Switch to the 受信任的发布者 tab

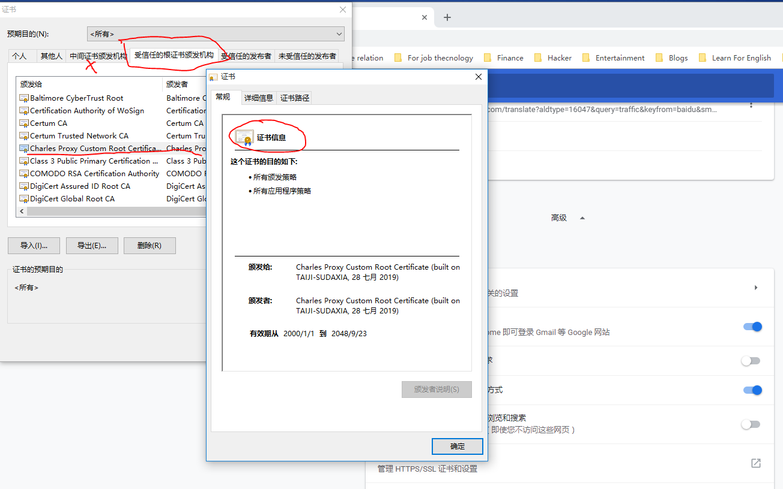tap(246, 56)
